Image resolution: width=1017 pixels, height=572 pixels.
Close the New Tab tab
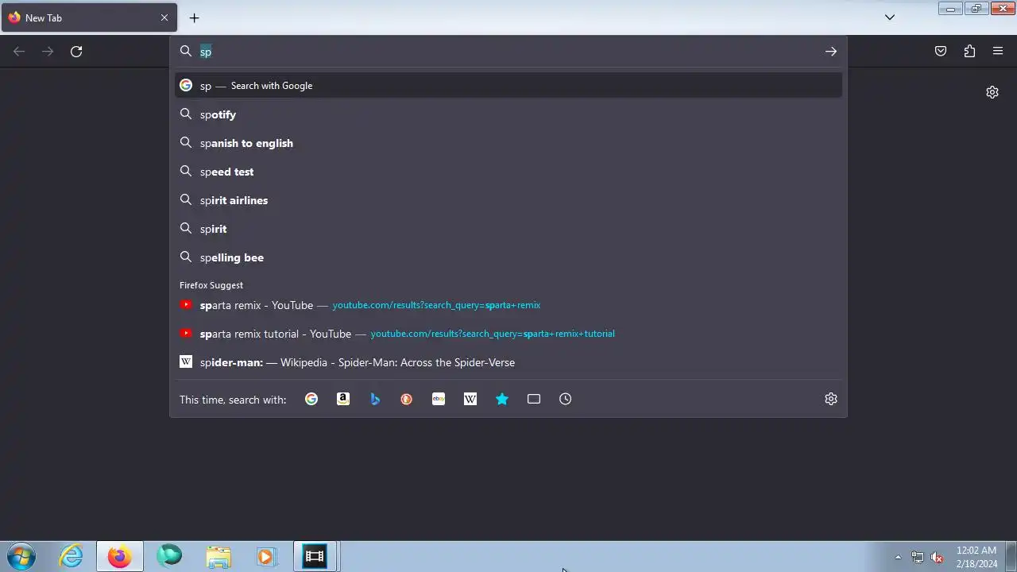164,17
